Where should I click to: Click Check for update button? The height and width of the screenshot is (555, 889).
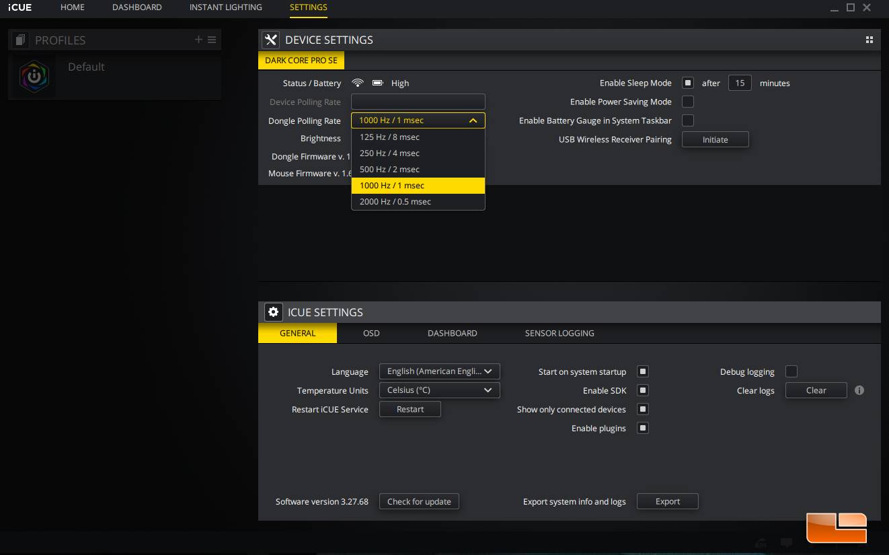[x=419, y=501]
